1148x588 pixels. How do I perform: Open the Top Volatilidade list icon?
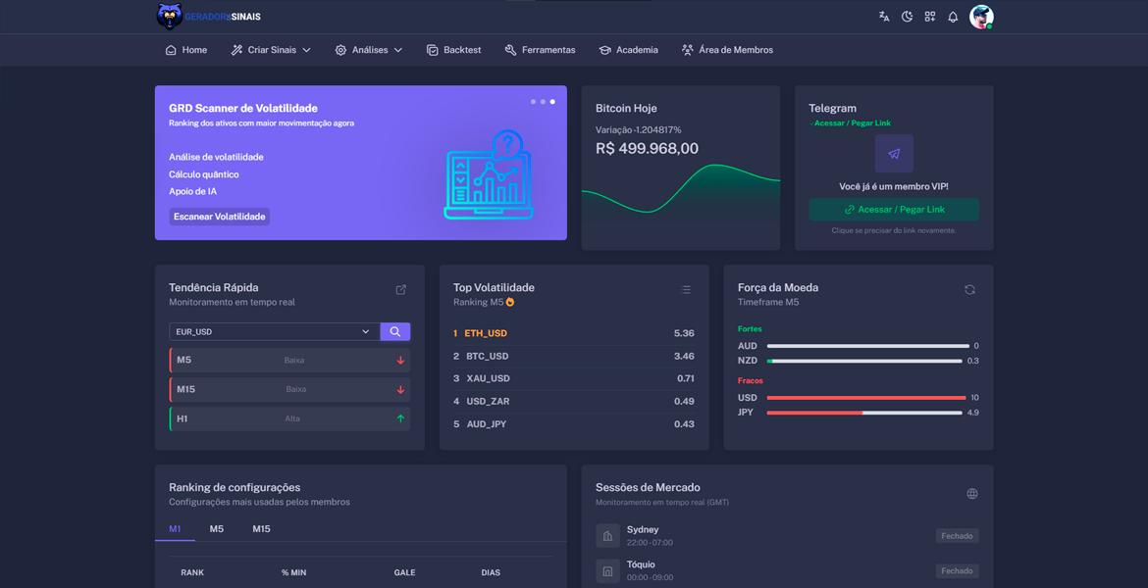click(686, 290)
